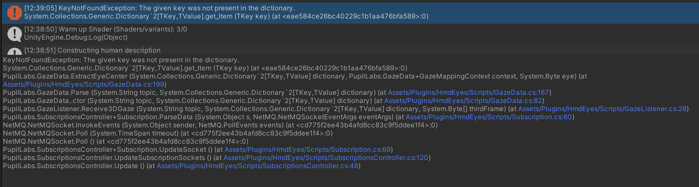Screen dimensions: 699x187
Task: Click the Dictionary get_Item line in the stack trace
Action: click(x=205, y=68)
